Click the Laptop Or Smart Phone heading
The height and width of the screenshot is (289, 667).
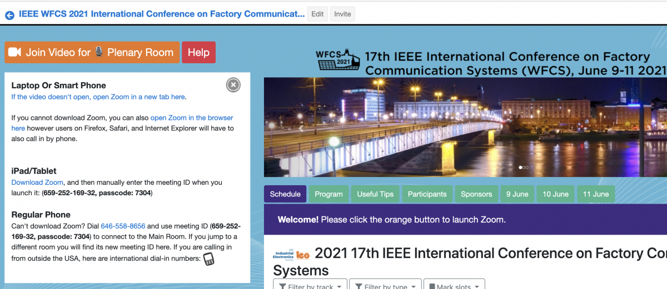click(x=58, y=85)
